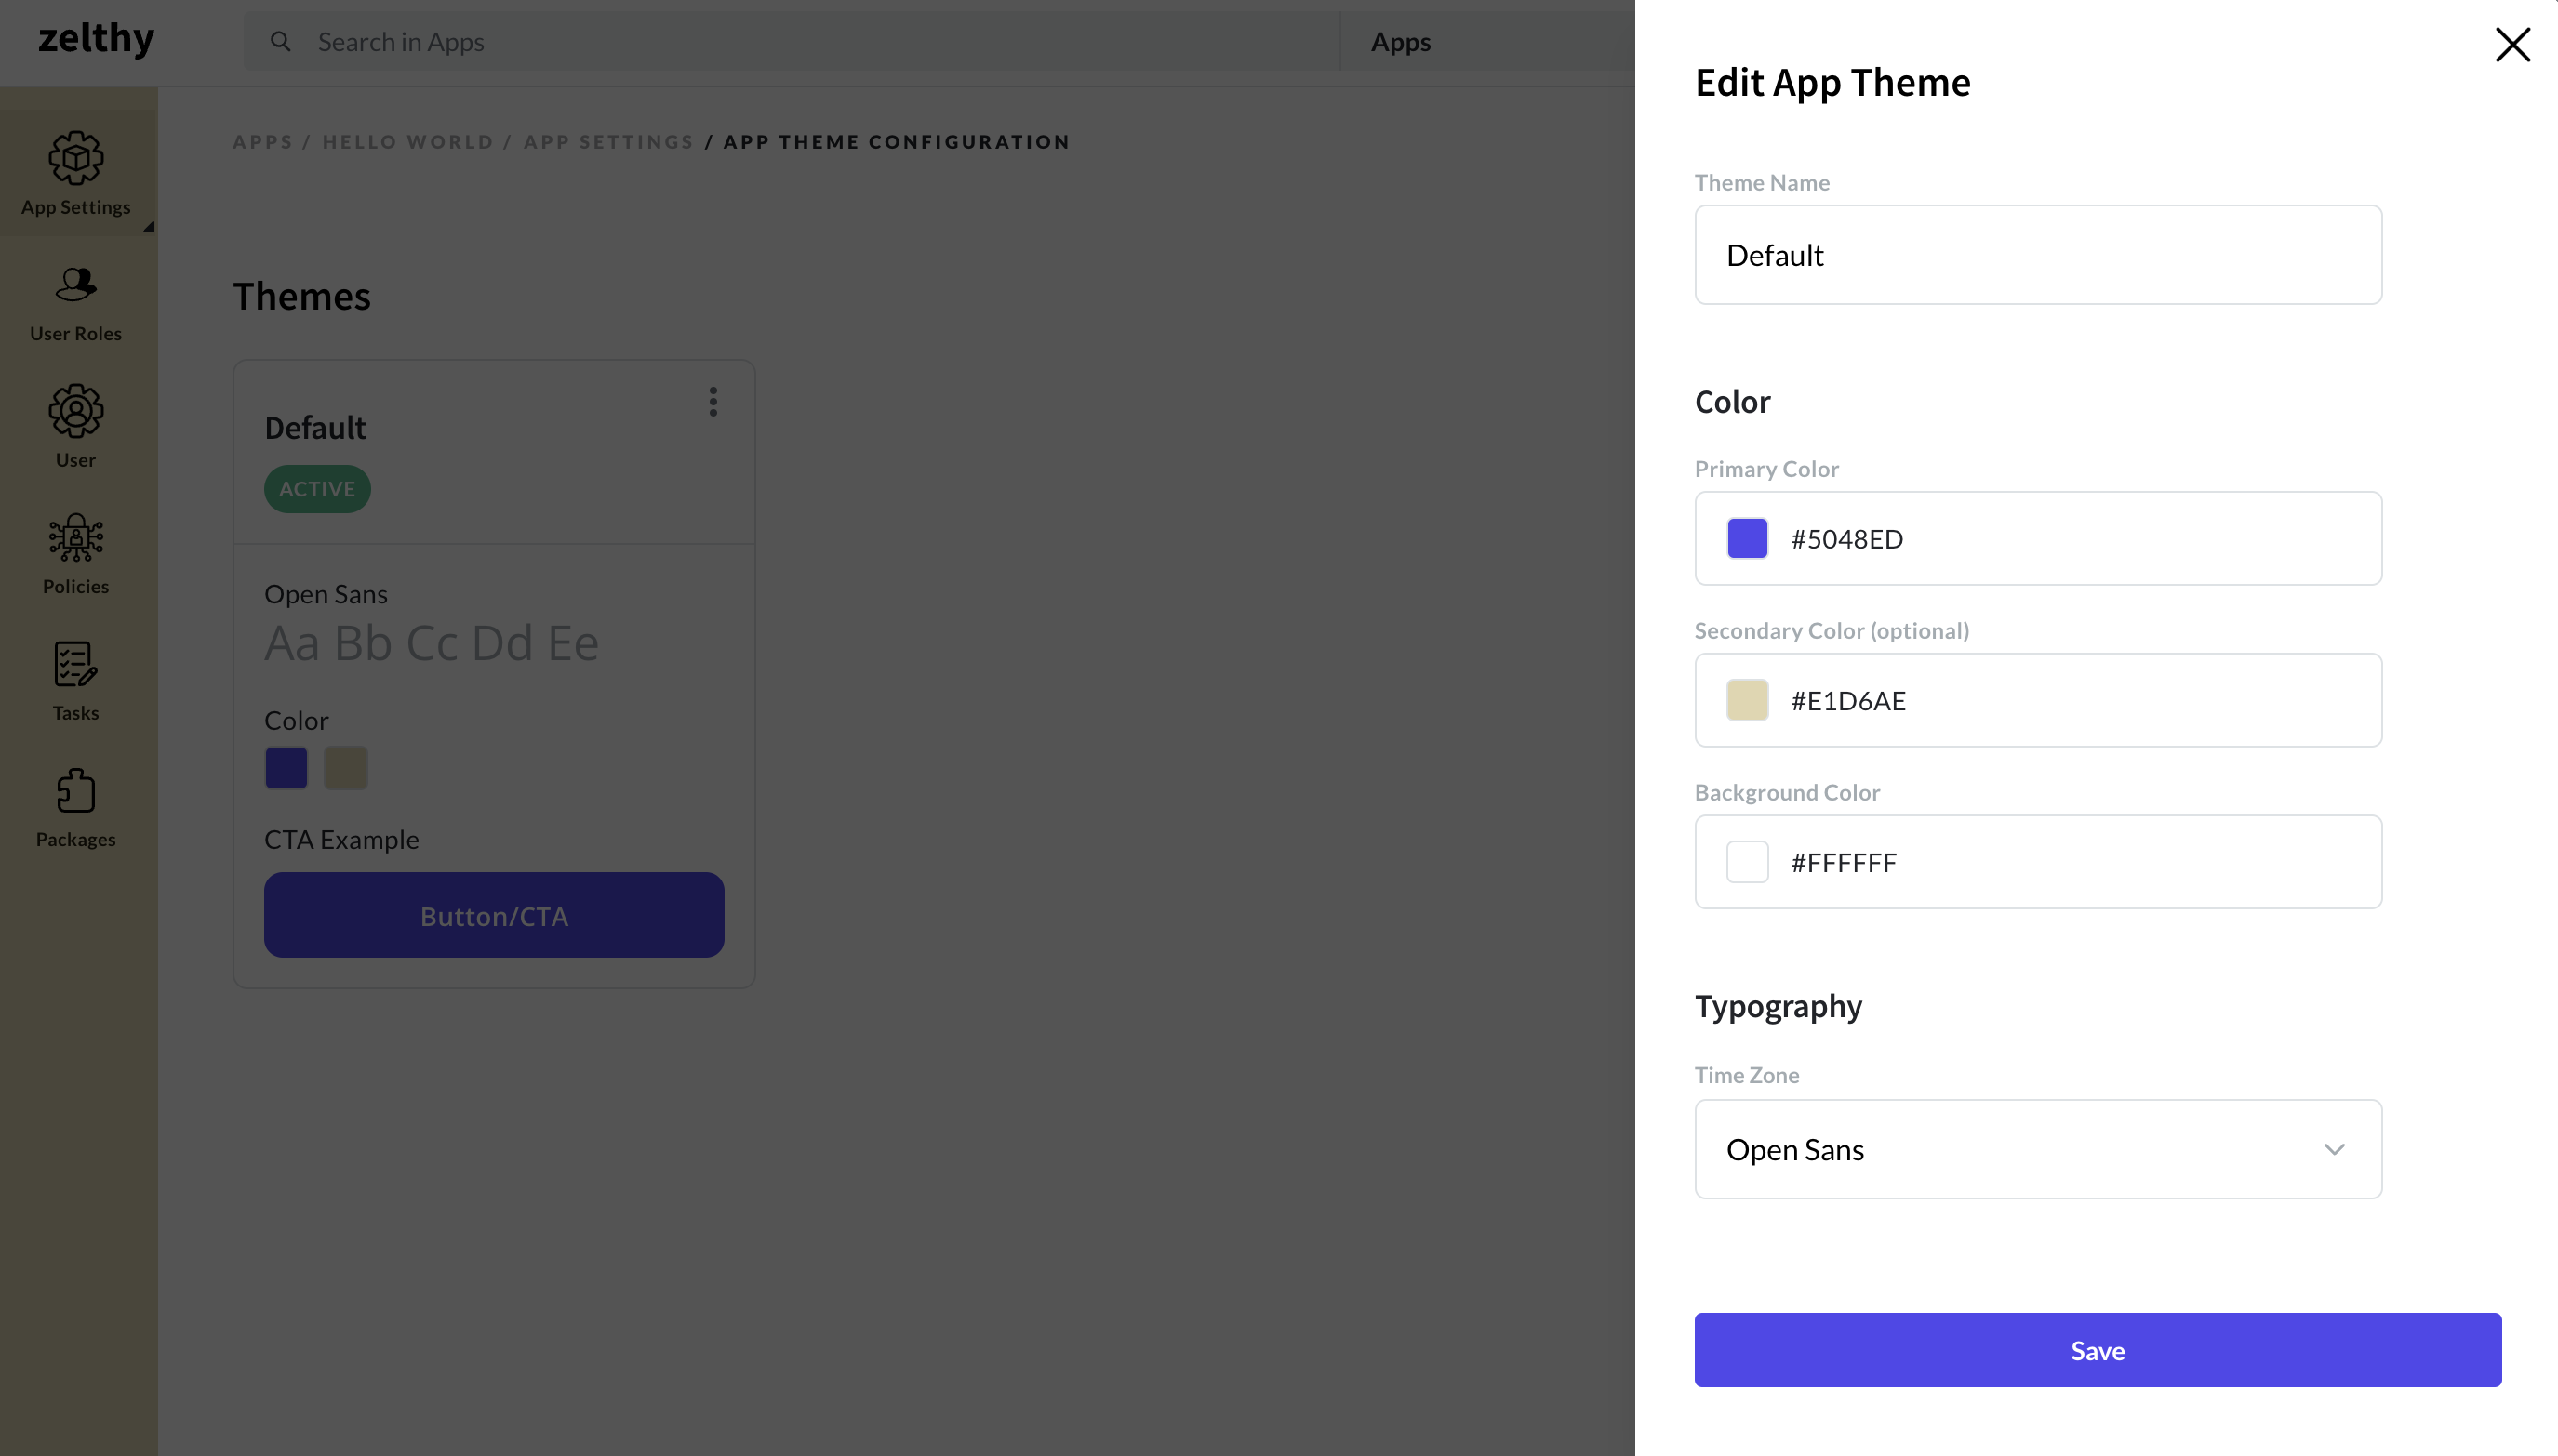The width and height of the screenshot is (2558, 1456).
Task: Open App Settings in the sidebar
Action: pos(76,173)
